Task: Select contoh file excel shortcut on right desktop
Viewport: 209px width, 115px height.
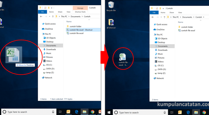Action: click(x=123, y=60)
